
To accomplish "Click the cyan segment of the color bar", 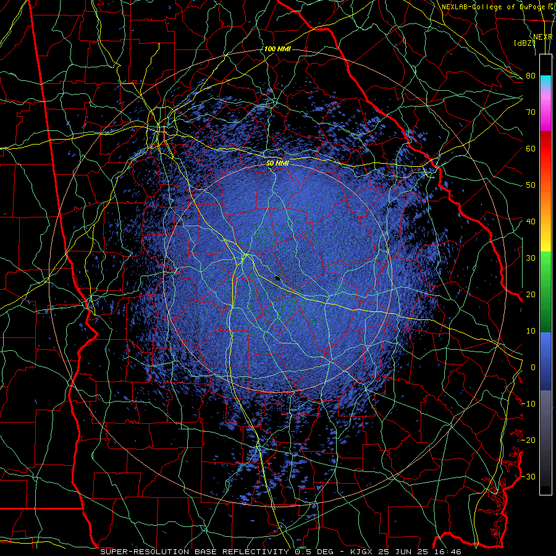I will (545, 82).
